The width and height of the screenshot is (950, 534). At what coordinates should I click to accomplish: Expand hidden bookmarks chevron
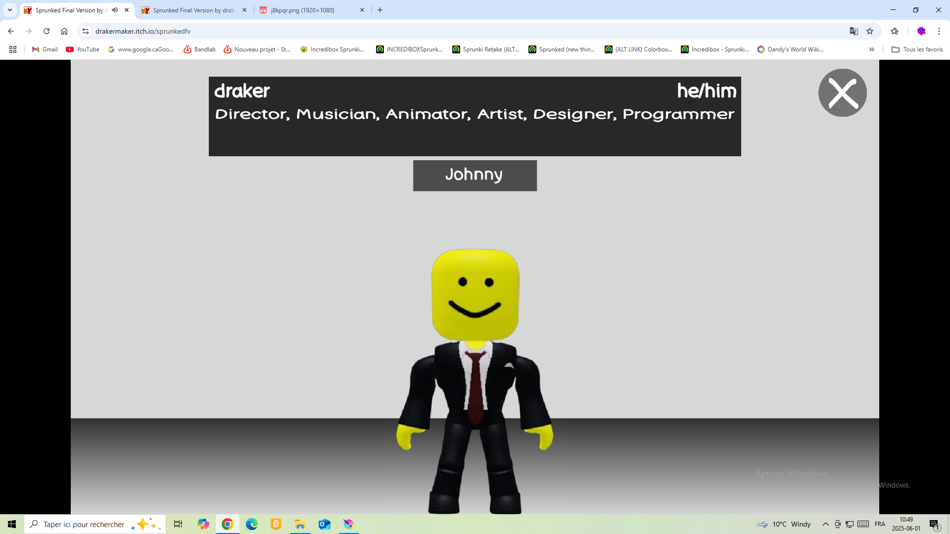tap(871, 49)
